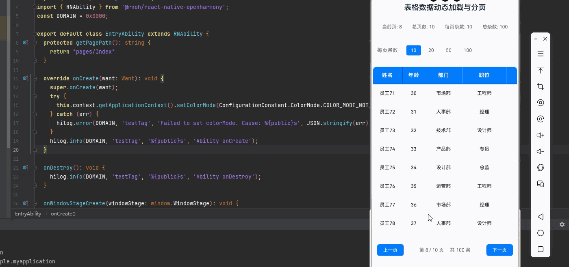This screenshot has height=267, width=569.
Task: Open the tool window settings gear
Action: [x=562, y=224]
